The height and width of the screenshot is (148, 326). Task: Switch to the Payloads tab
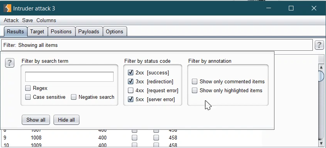pos(89,32)
